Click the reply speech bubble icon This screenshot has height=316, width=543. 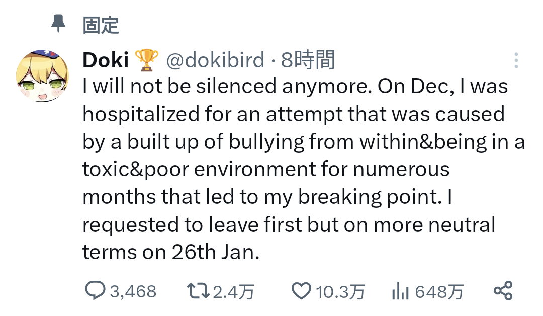95,291
